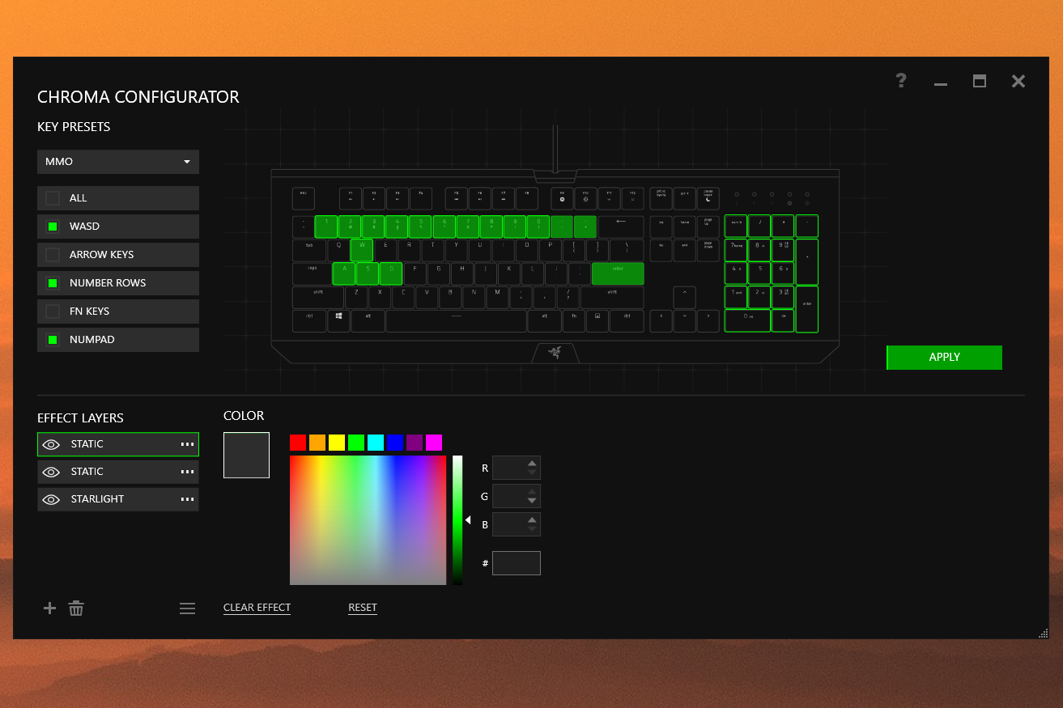Select the Windows logo key on keyboard
The width and height of the screenshot is (1063, 708).
(338, 320)
